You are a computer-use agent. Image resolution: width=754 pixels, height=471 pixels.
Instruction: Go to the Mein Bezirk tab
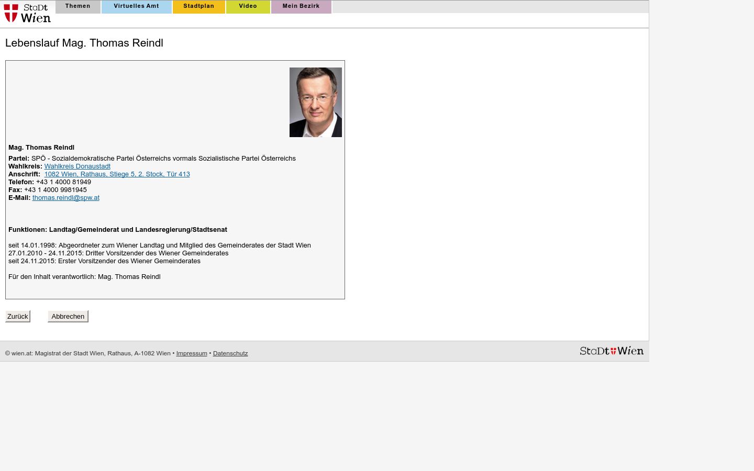[301, 6]
